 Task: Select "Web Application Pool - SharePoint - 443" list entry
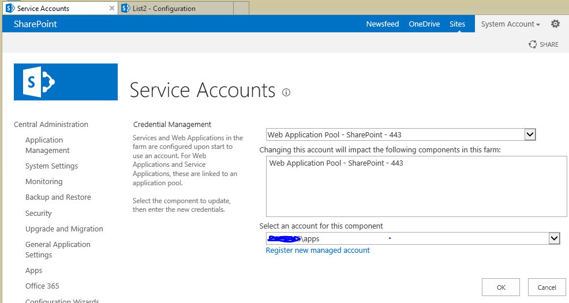336,163
